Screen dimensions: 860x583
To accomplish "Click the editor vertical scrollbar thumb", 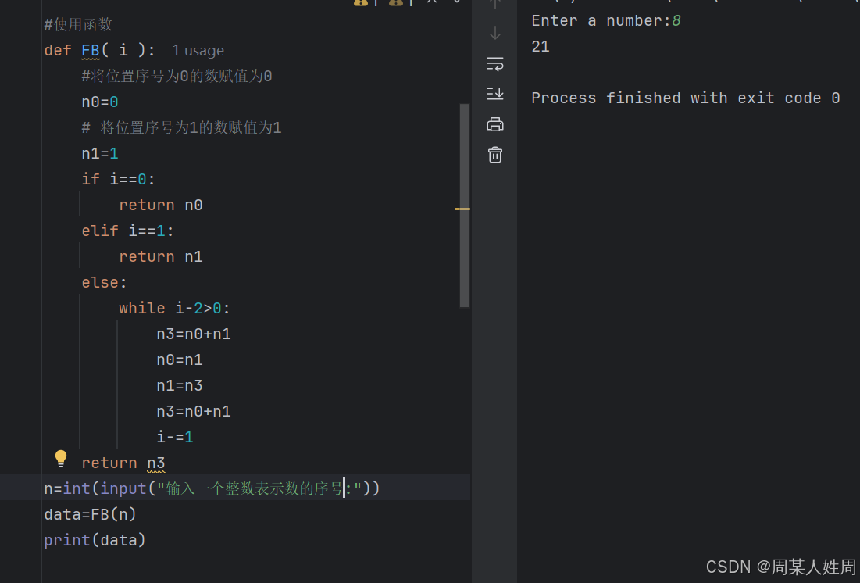I will [x=465, y=206].
